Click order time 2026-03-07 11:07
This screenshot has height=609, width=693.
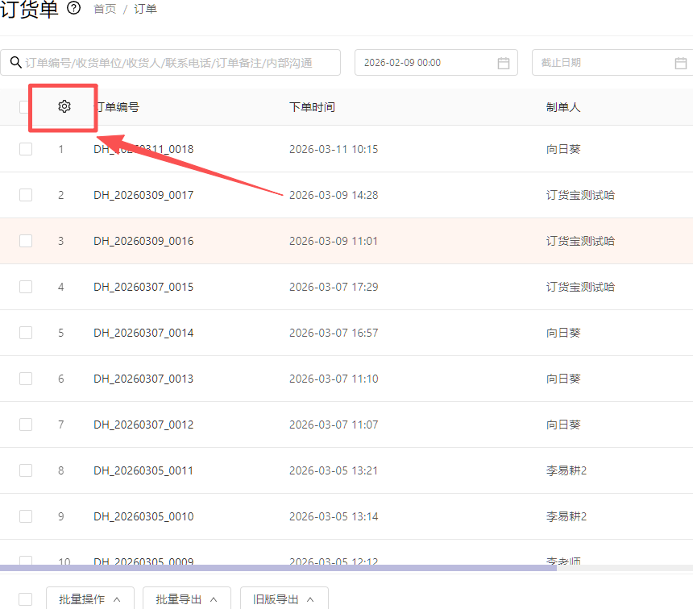click(x=334, y=425)
